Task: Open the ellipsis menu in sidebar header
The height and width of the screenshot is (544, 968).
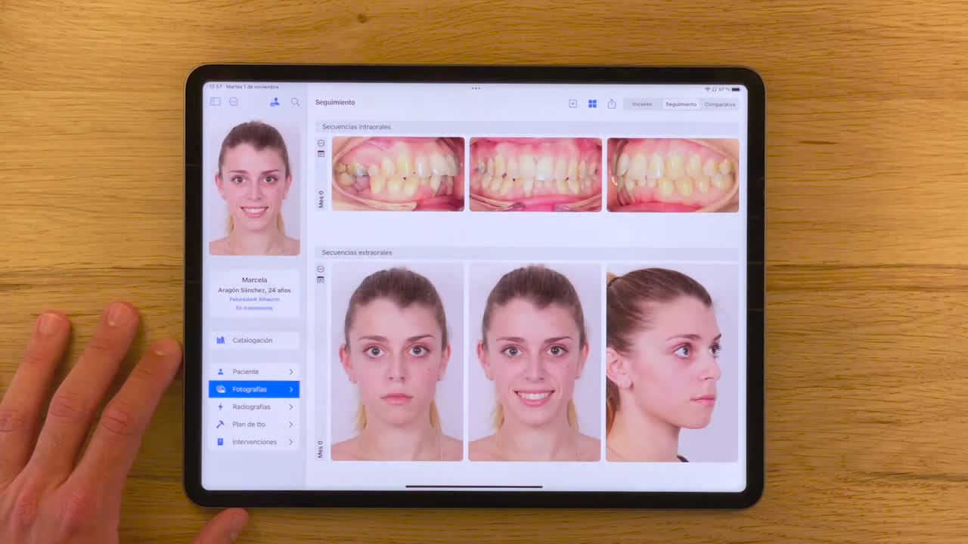Action: [x=234, y=101]
